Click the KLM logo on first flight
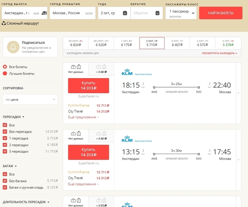 (127, 73)
